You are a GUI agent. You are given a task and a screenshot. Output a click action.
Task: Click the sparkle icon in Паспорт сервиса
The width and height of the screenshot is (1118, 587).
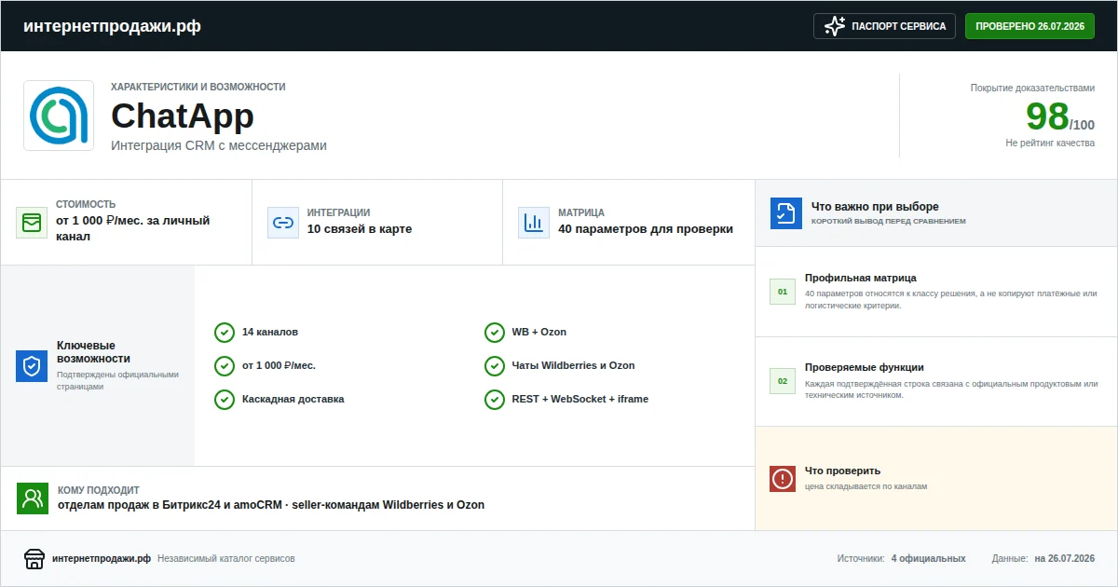835,26
